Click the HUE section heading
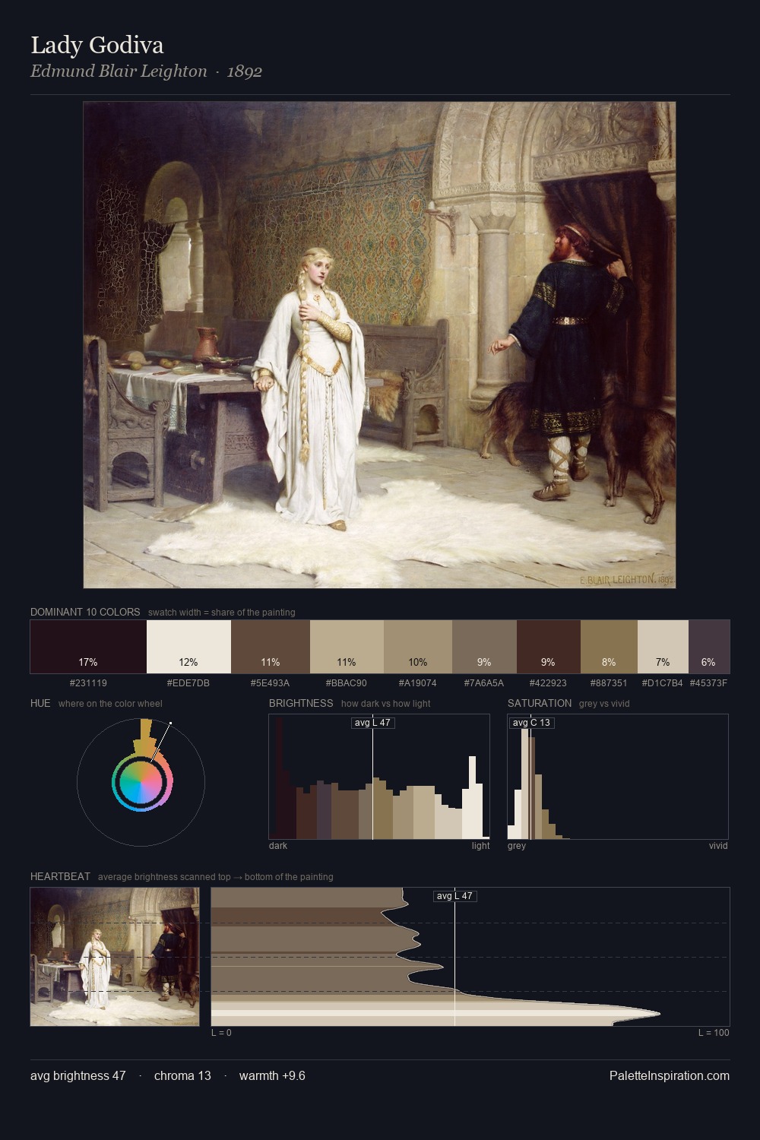 (x=40, y=703)
